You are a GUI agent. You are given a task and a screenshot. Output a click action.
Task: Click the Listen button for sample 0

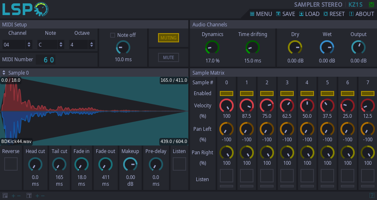pyautogui.click(x=227, y=176)
